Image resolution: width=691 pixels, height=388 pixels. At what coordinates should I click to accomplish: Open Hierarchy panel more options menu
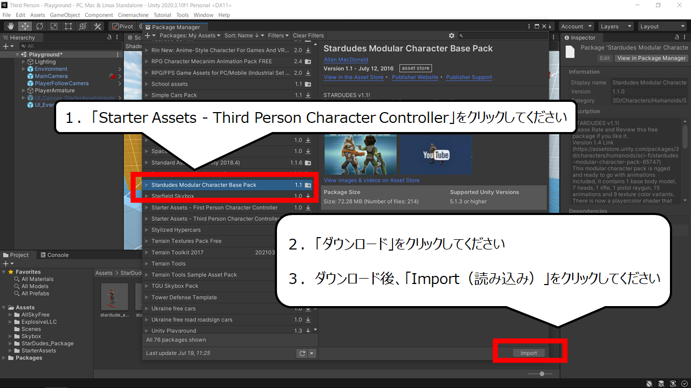(x=118, y=38)
